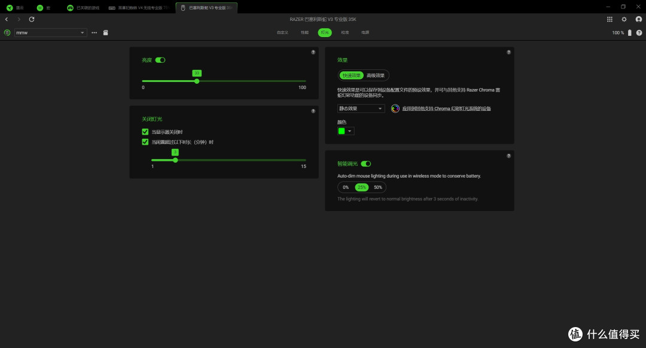Switch to the 雷云 Synapse tab

coord(15,8)
